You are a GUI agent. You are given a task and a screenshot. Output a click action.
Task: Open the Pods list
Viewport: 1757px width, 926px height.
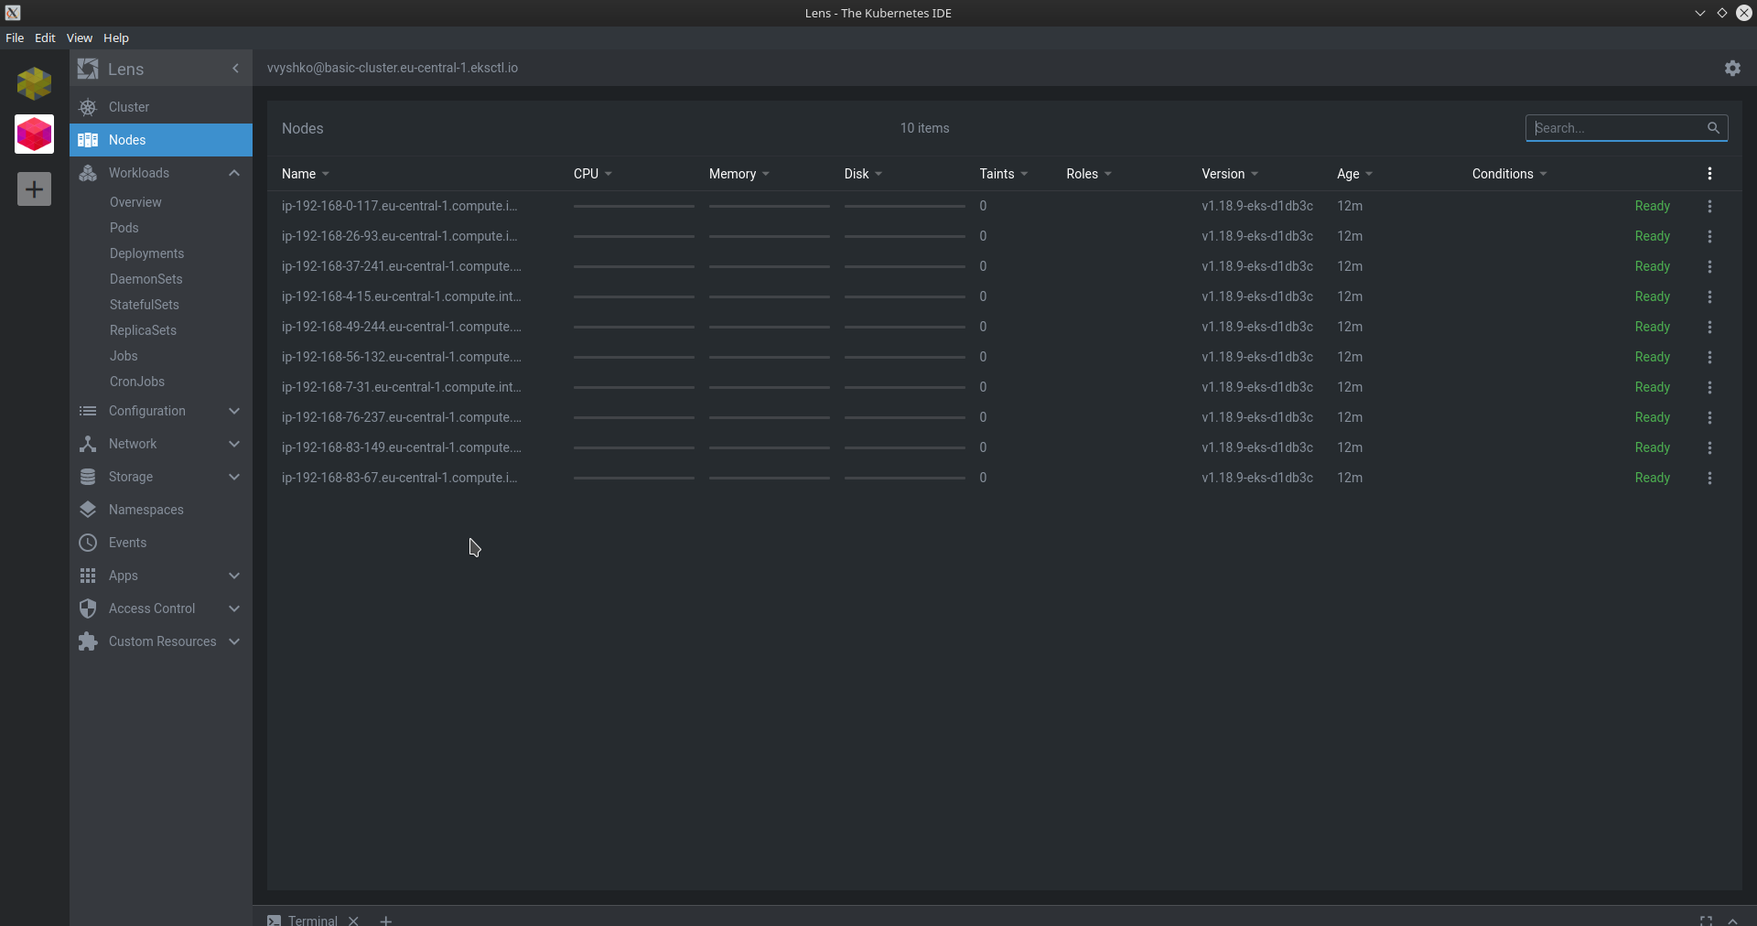[x=124, y=228]
